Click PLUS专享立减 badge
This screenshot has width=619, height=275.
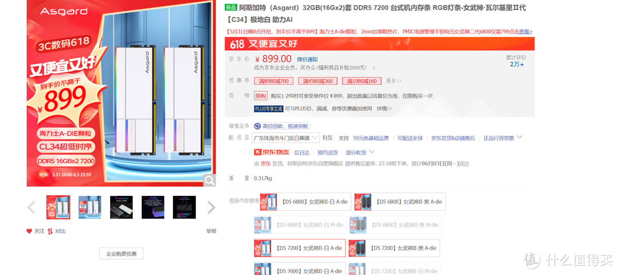click(x=268, y=108)
